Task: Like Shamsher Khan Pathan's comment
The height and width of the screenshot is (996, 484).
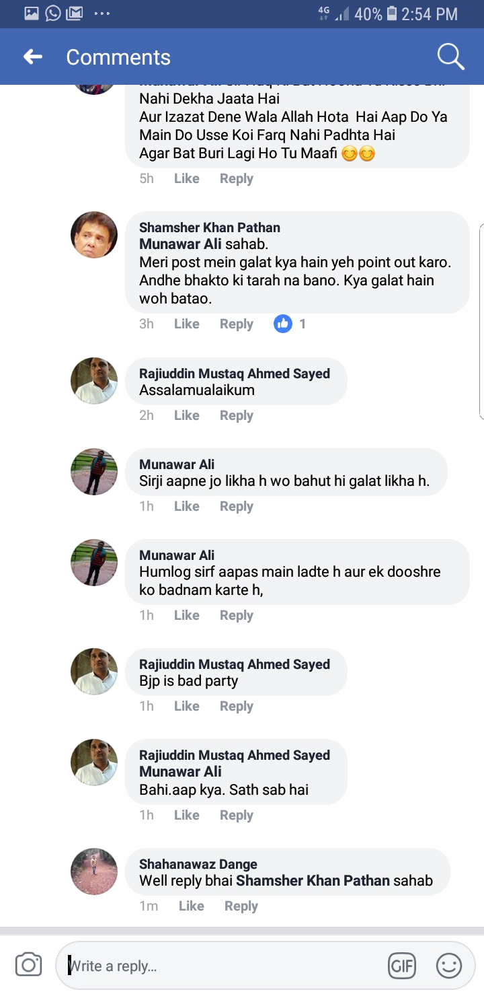Action: 186,324
